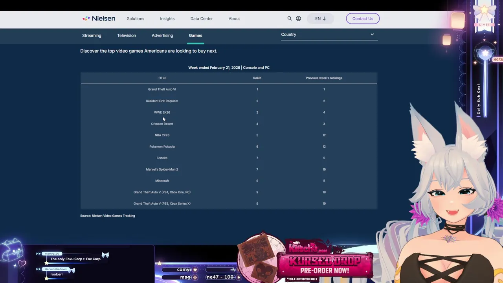Click the Nielsen logo
Image resolution: width=503 pixels, height=283 pixels.
(99, 18)
